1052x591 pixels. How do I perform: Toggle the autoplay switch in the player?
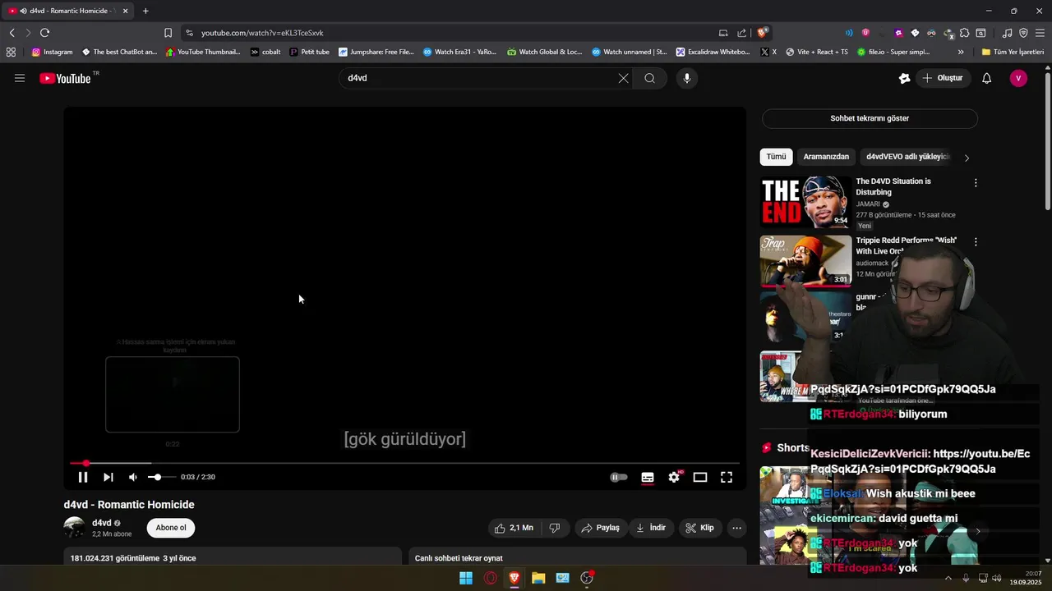point(619,477)
